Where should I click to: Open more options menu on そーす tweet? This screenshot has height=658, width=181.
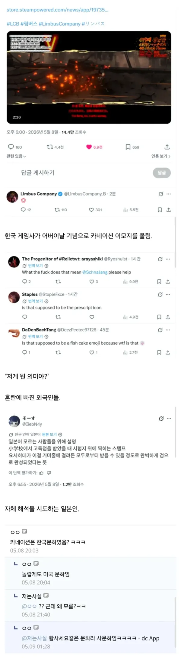[169, 418]
